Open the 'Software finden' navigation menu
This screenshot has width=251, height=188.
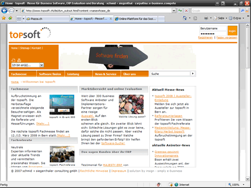[x=50, y=74]
